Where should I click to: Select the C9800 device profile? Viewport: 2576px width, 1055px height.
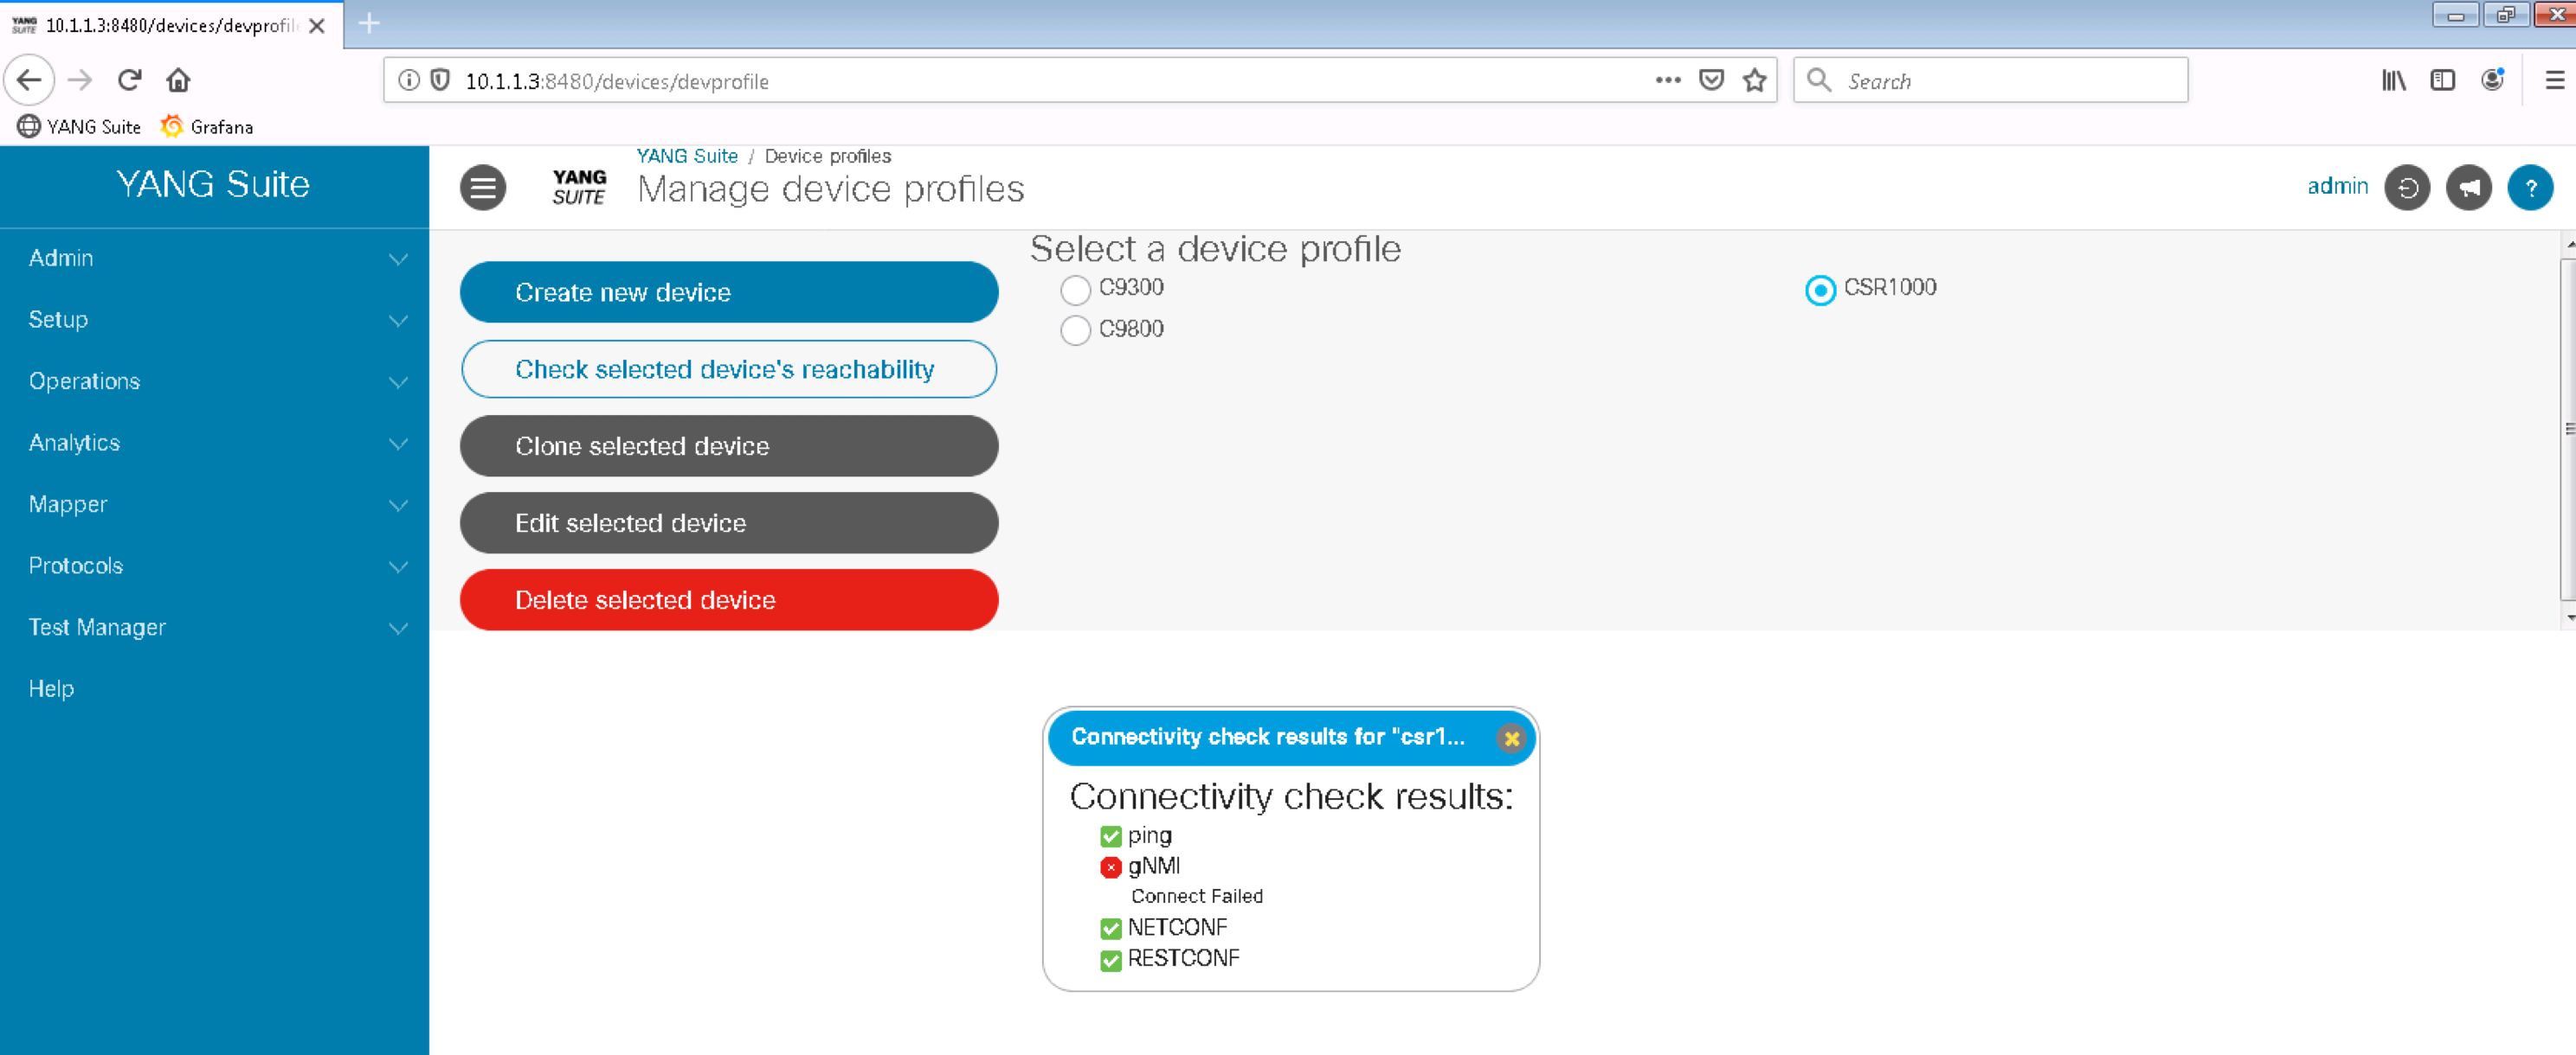pos(1075,330)
